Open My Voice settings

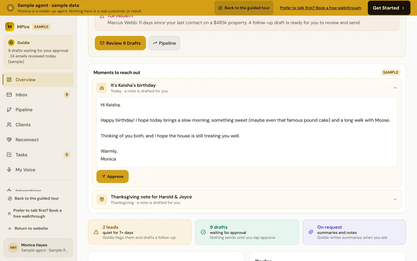click(38, 170)
